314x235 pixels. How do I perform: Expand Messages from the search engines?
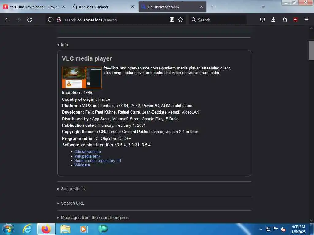93,218
